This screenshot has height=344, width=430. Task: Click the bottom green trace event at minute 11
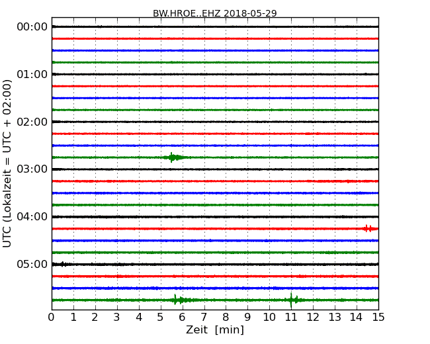coord(294,300)
